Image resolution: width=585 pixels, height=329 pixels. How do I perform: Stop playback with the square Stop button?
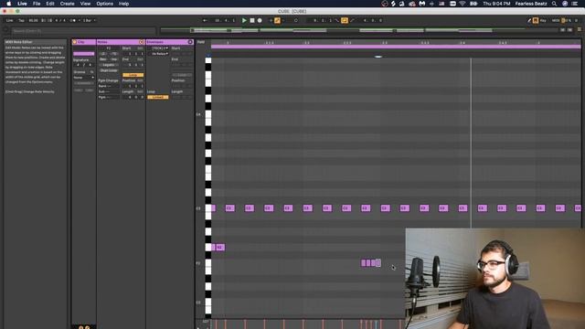[252, 20]
